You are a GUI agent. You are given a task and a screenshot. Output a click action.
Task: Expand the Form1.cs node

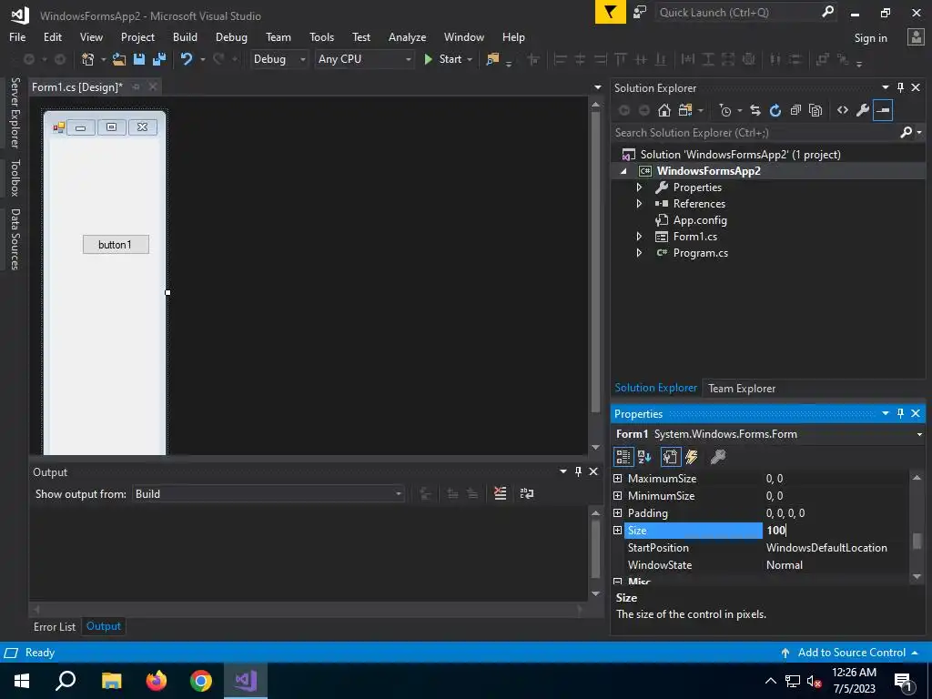pyautogui.click(x=639, y=237)
